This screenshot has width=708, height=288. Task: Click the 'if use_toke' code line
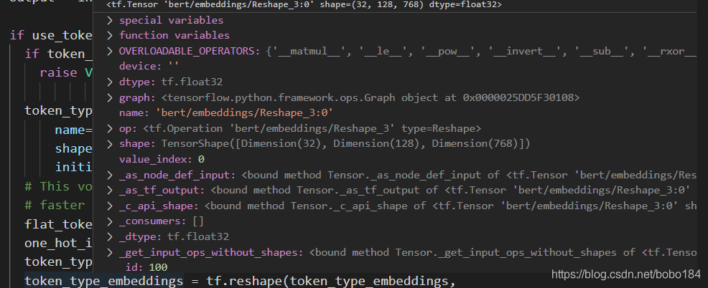[x=51, y=35]
